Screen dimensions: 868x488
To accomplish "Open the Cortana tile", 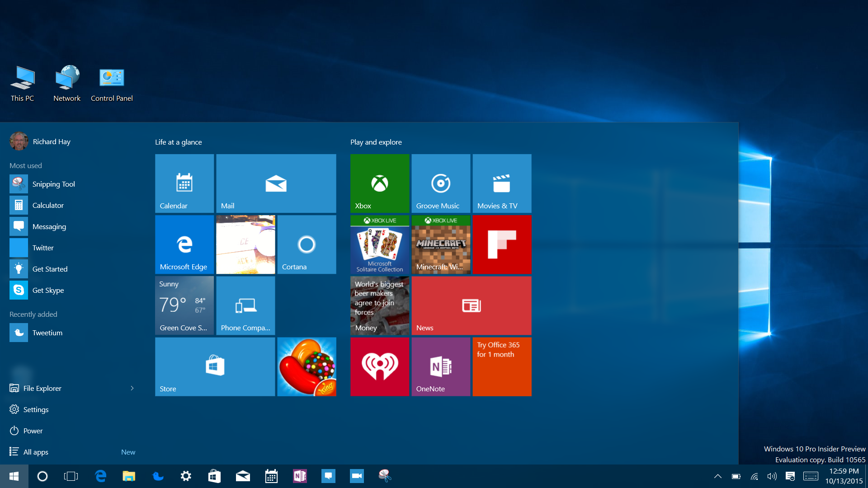I will pyautogui.click(x=307, y=244).
